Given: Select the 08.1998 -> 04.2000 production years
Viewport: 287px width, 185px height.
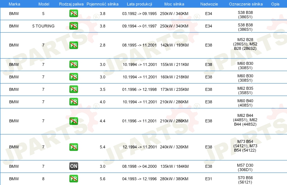Looking at the screenshot, I should pos(139,166).
